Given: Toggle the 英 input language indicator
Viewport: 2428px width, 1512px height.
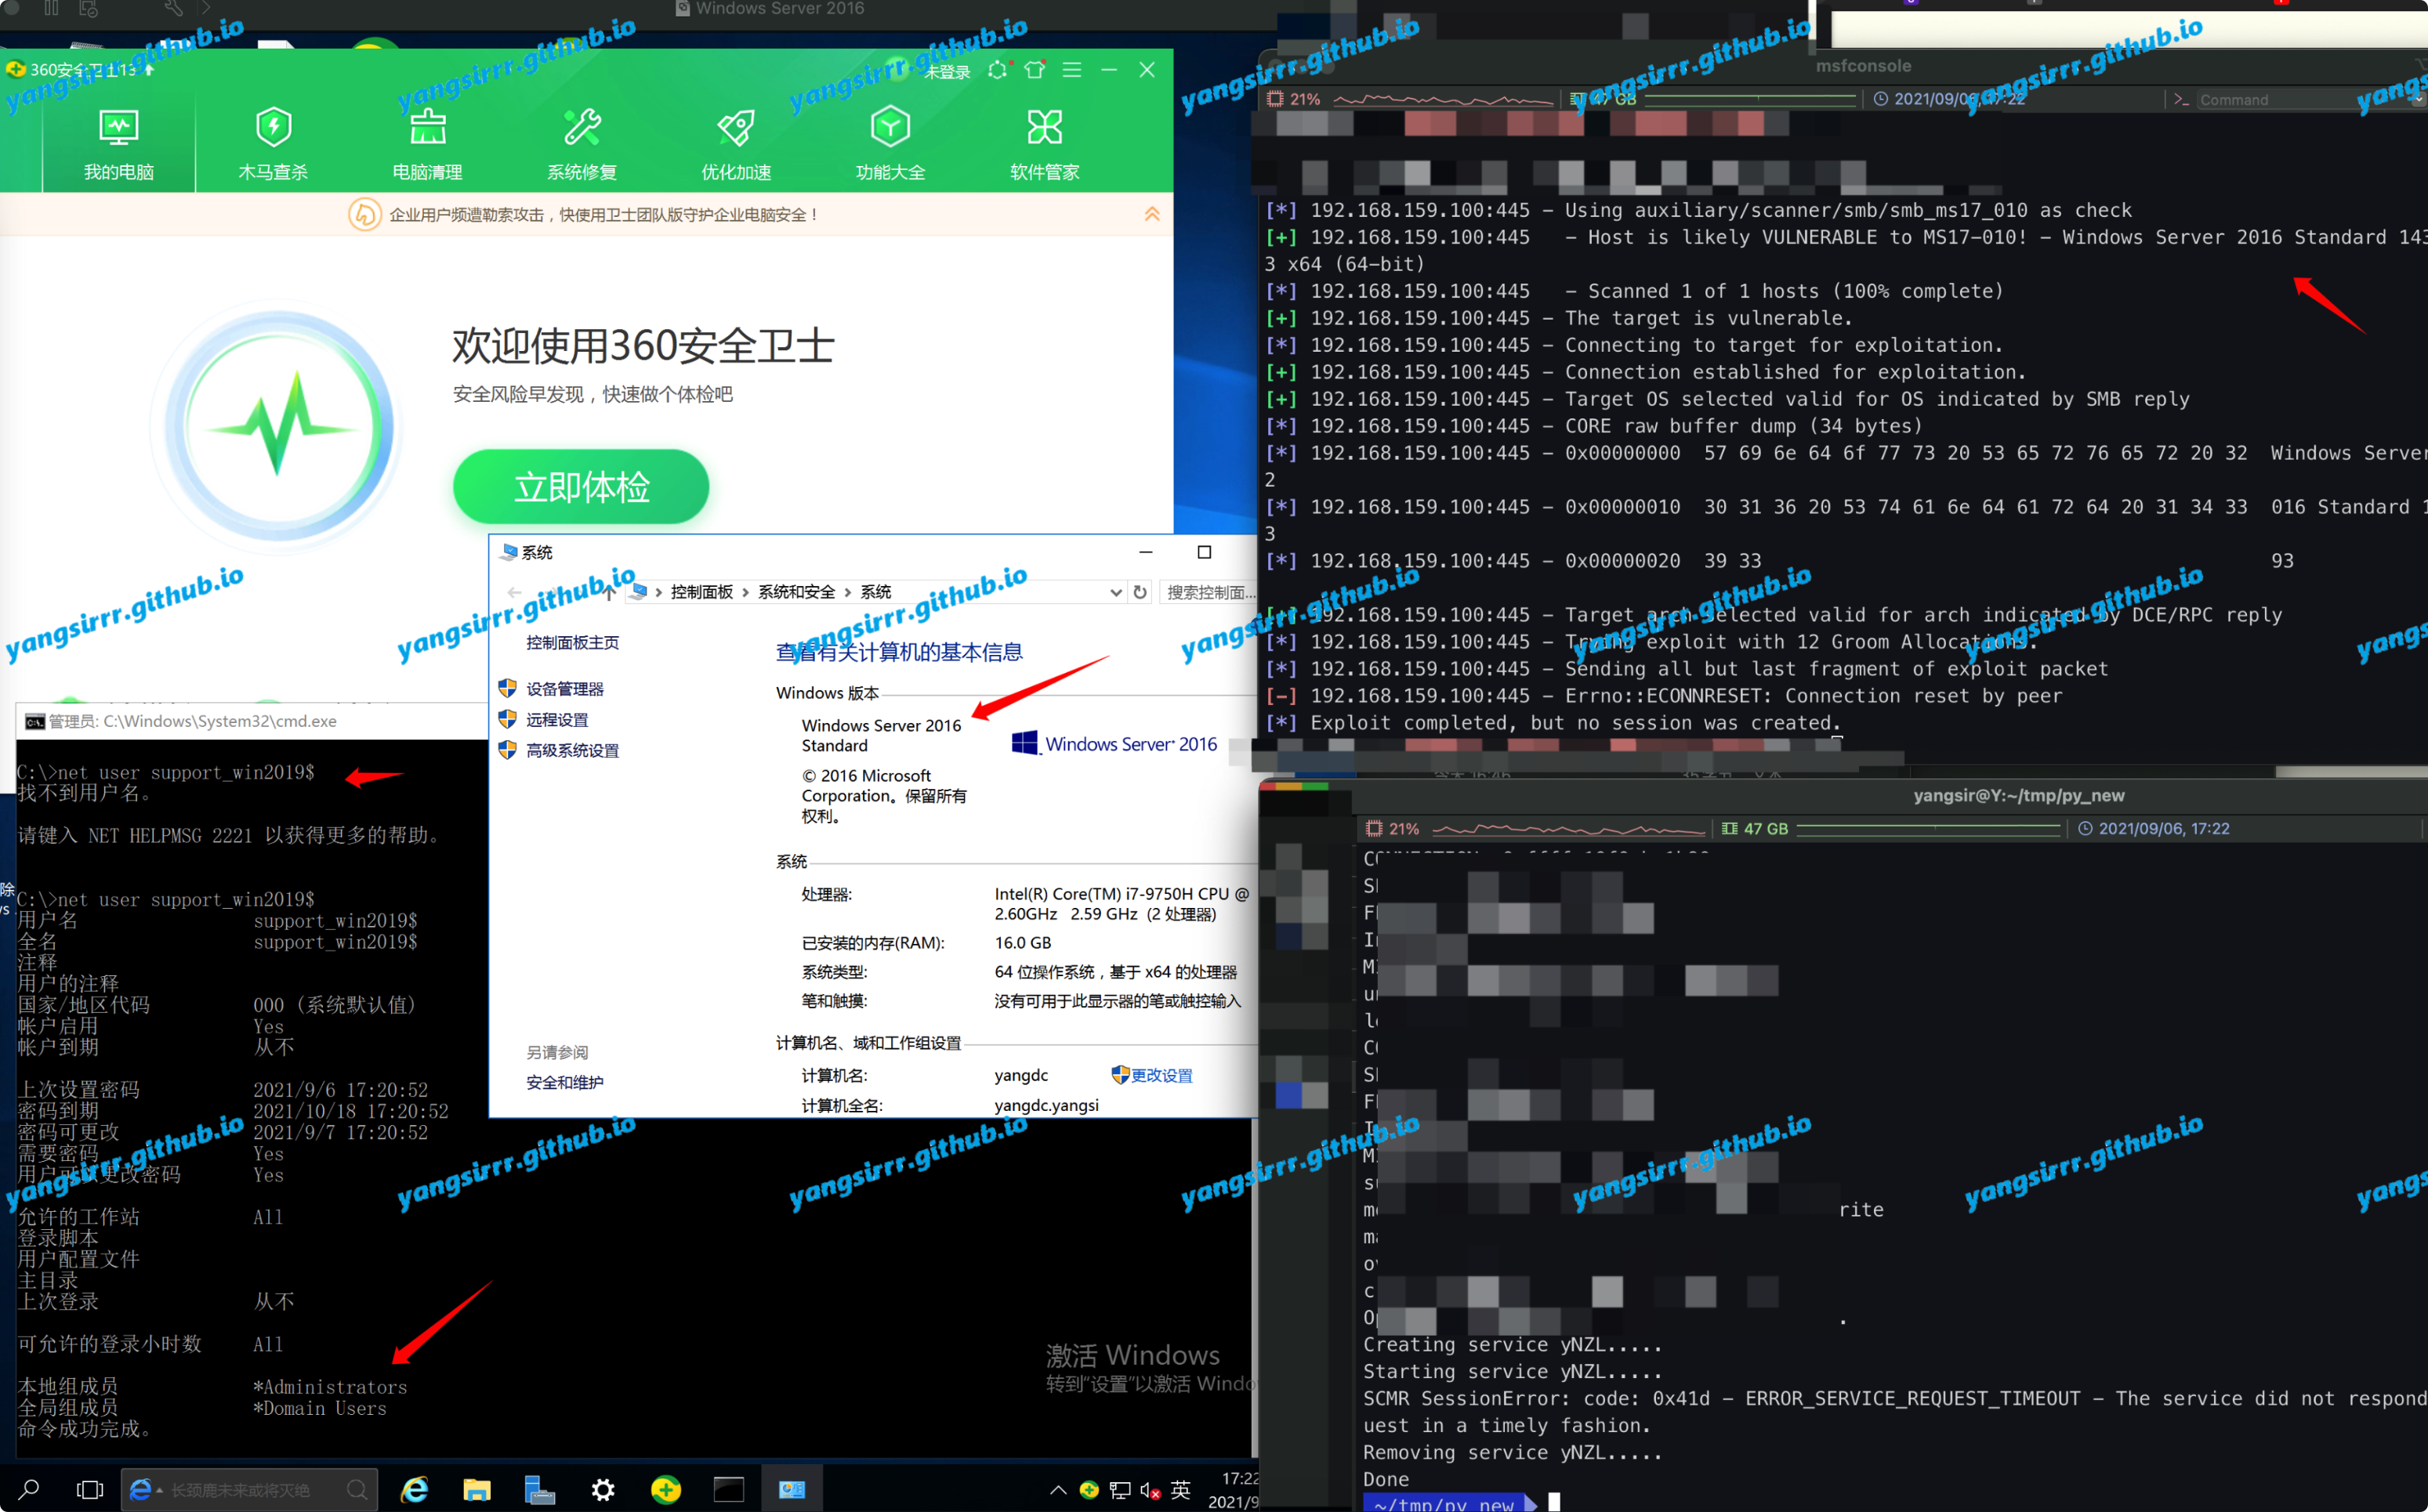Looking at the screenshot, I should click(x=1180, y=1490).
